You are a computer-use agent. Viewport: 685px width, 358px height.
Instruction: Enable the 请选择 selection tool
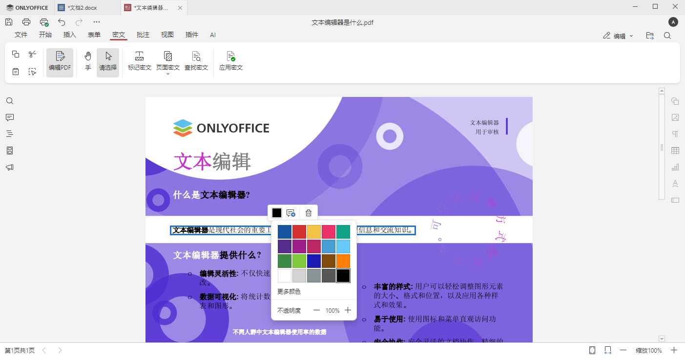(107, 62)
